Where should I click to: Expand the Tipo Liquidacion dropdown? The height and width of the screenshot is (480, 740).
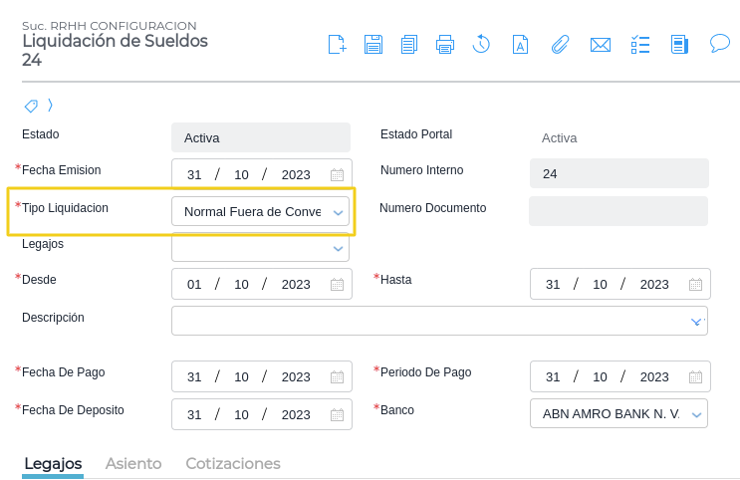click(x=338, y=212)
